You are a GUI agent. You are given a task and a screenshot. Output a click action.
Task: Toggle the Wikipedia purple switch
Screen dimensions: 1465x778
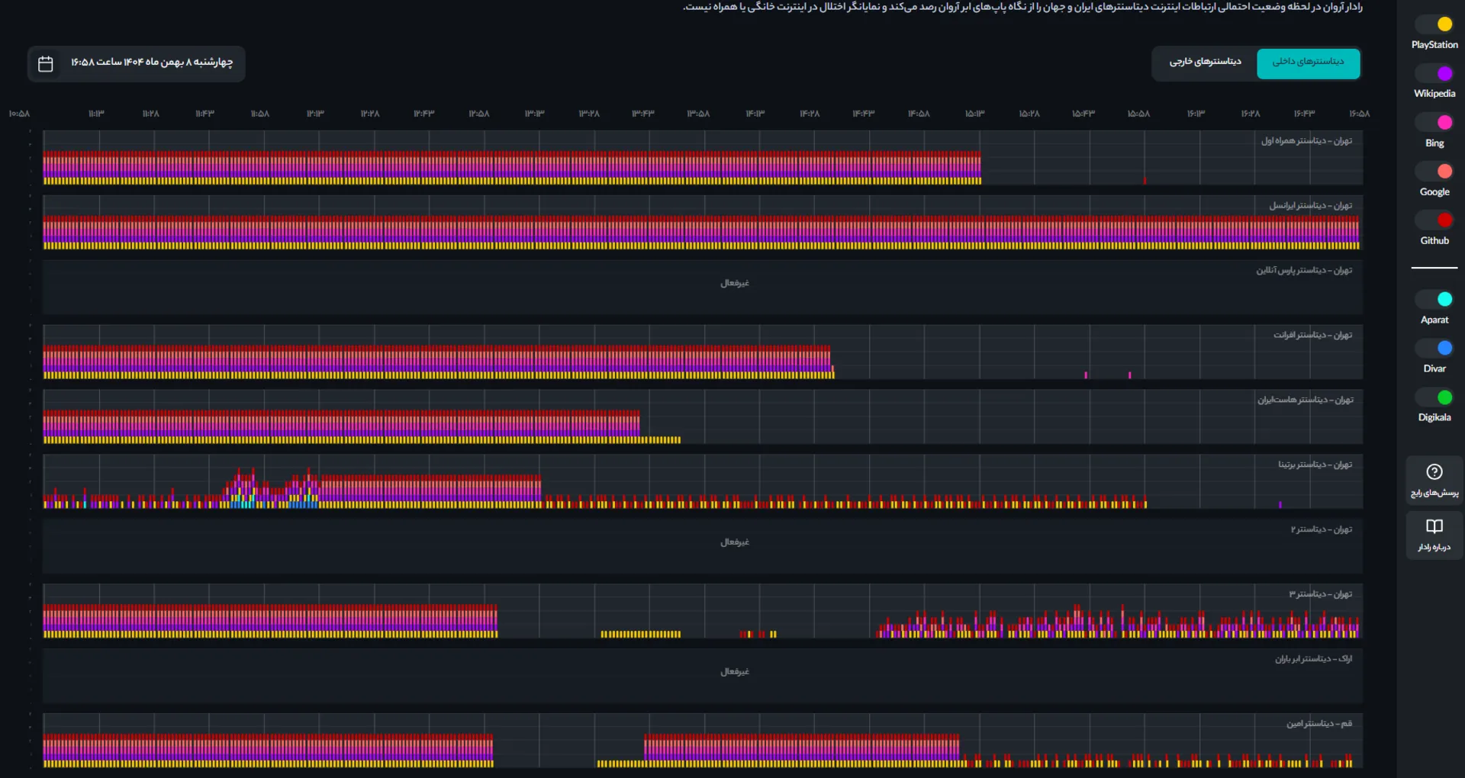click(x=1434, y=73)
